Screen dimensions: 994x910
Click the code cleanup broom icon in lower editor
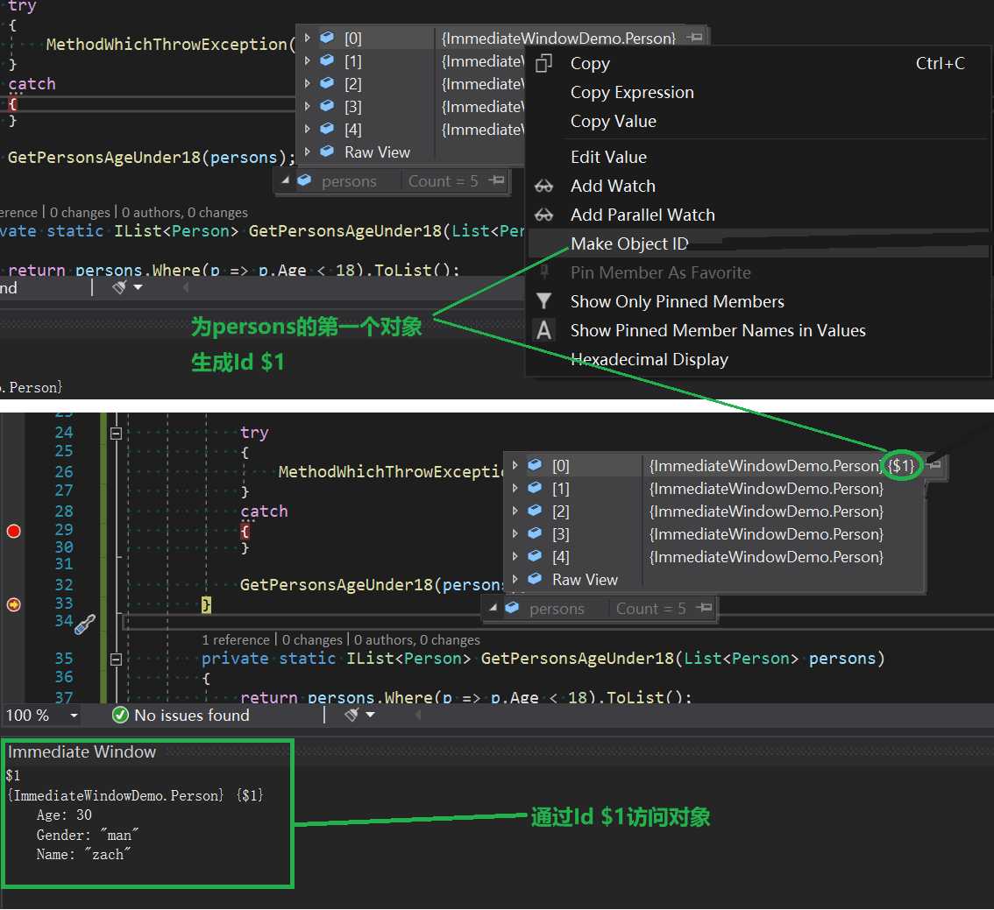coord(351,715)
